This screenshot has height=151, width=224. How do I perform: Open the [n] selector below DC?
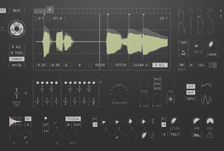pos(28,125)
